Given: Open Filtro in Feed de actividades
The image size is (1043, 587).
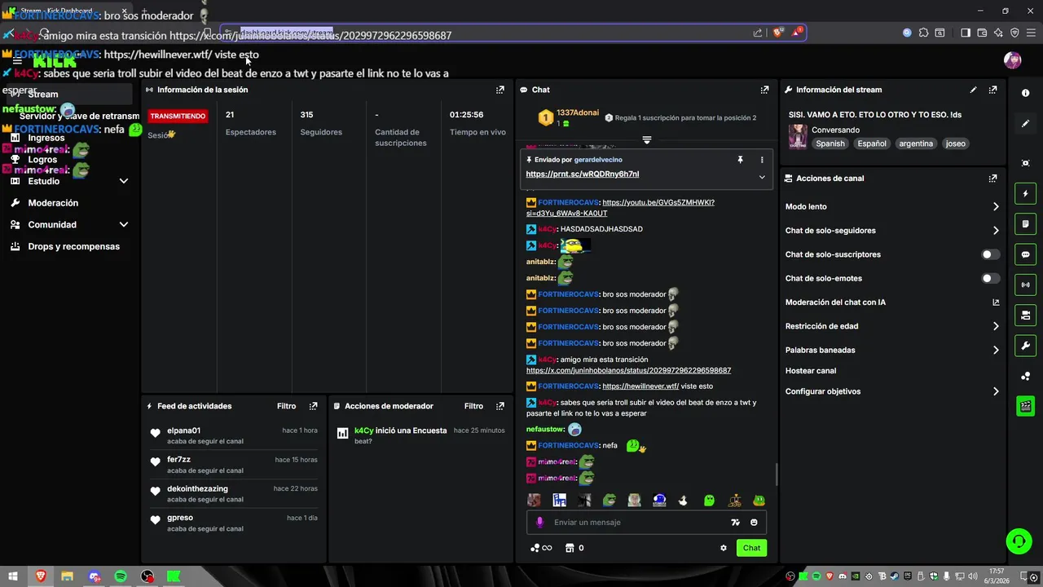Looking at the screenshot, I should (286, 406).
